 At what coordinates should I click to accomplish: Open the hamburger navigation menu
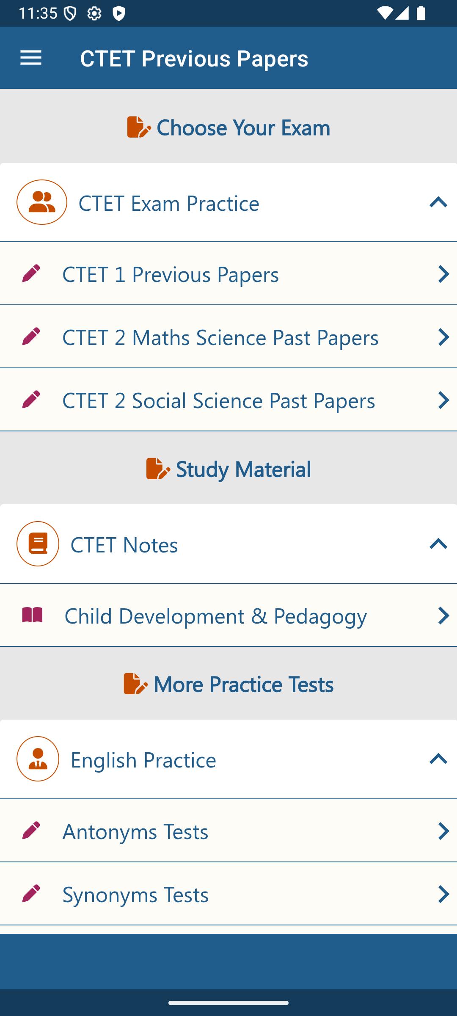click(31, 58)
